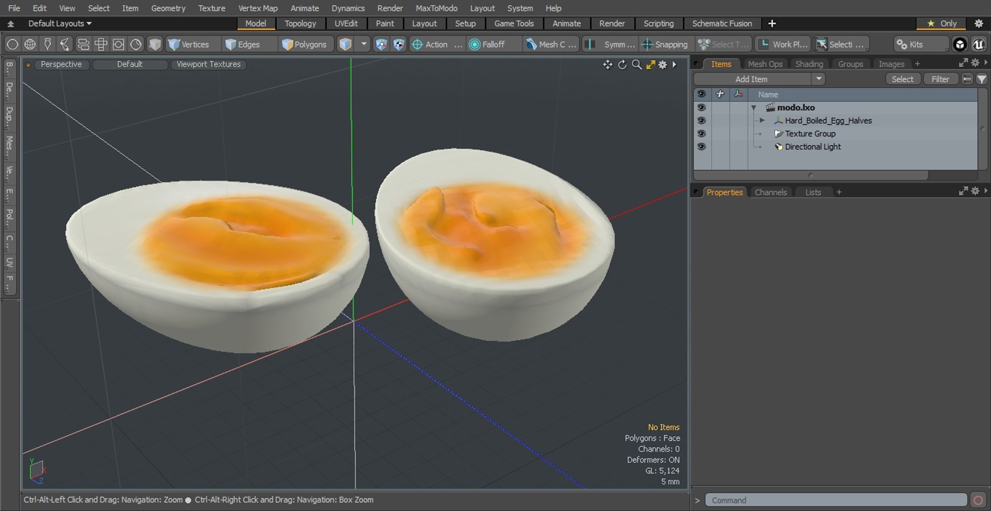This screenshot has height=511, width=991.
Task: Switch to the Images tab
Action: click(x=891, y=64)
